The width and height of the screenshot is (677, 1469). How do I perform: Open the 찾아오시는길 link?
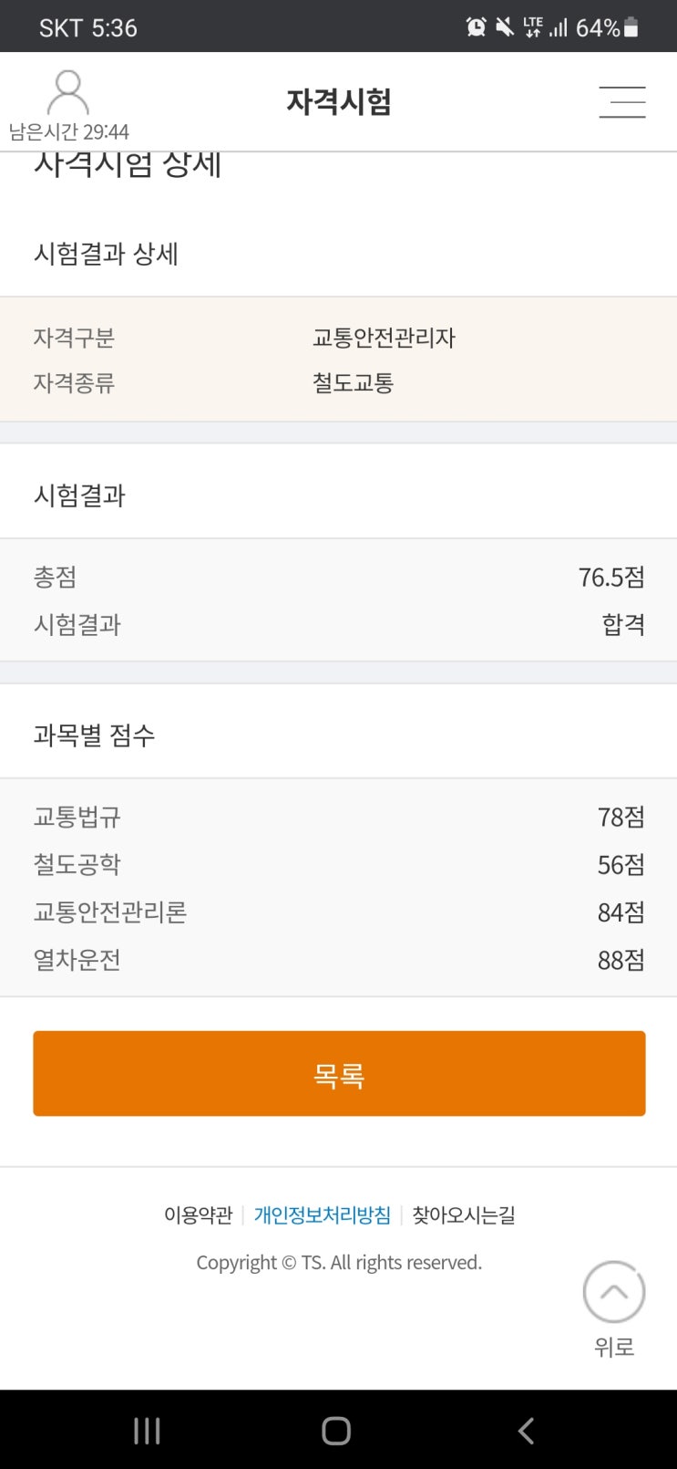464,1215
